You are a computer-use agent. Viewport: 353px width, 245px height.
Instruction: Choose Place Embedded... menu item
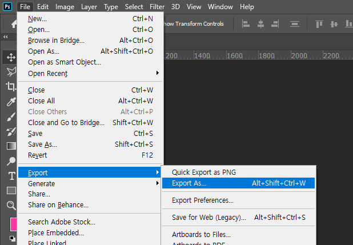pos(90,232)
